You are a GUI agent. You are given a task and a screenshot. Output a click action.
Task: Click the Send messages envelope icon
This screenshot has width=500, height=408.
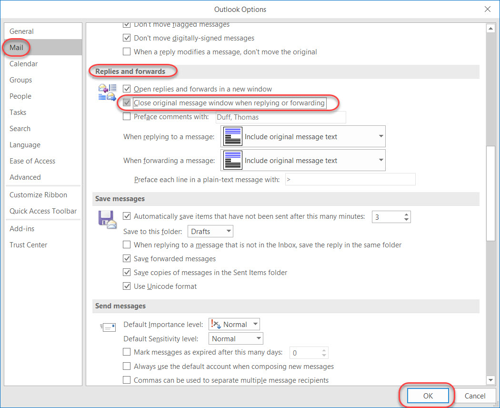[x=108, y=327]
